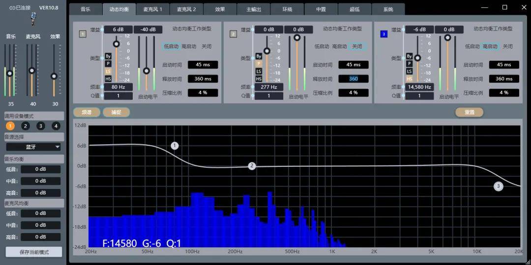The image size is (531, 265).
Task: Select device mode preset 2
Action: point(26,126)
